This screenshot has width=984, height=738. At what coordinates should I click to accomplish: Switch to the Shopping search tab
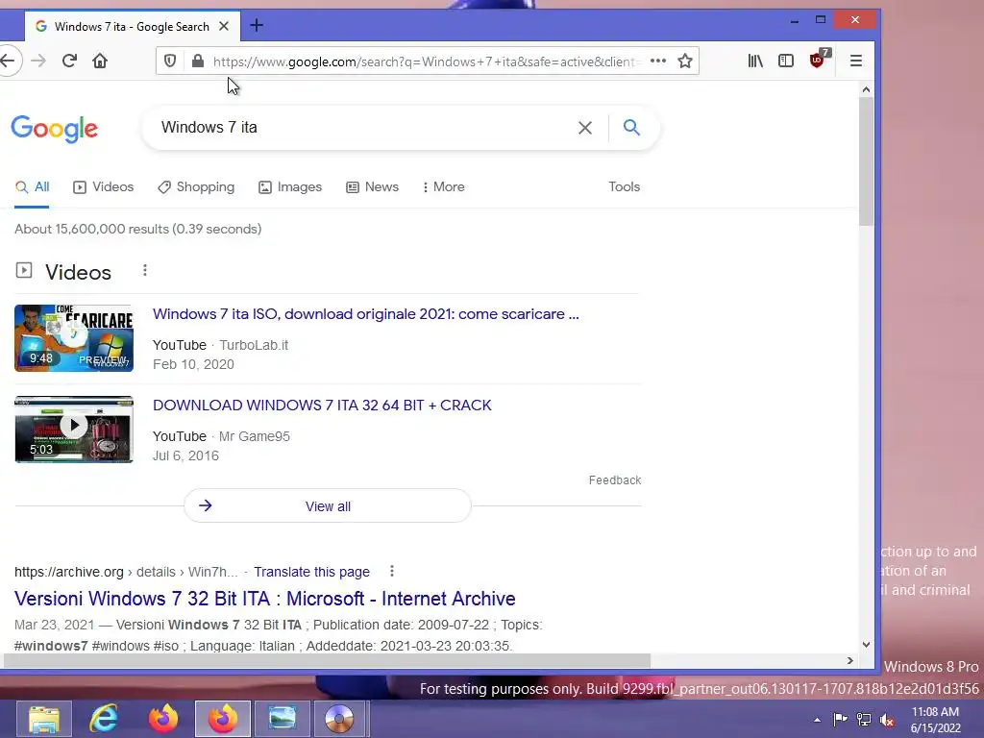click(196, 187)
